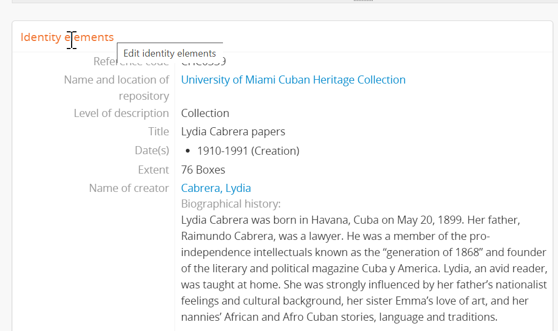Click the biography line 'nannies’ African and Afro Cuban stories'
This screenshot has width=558, height=331.
click(x=339, y=317)
